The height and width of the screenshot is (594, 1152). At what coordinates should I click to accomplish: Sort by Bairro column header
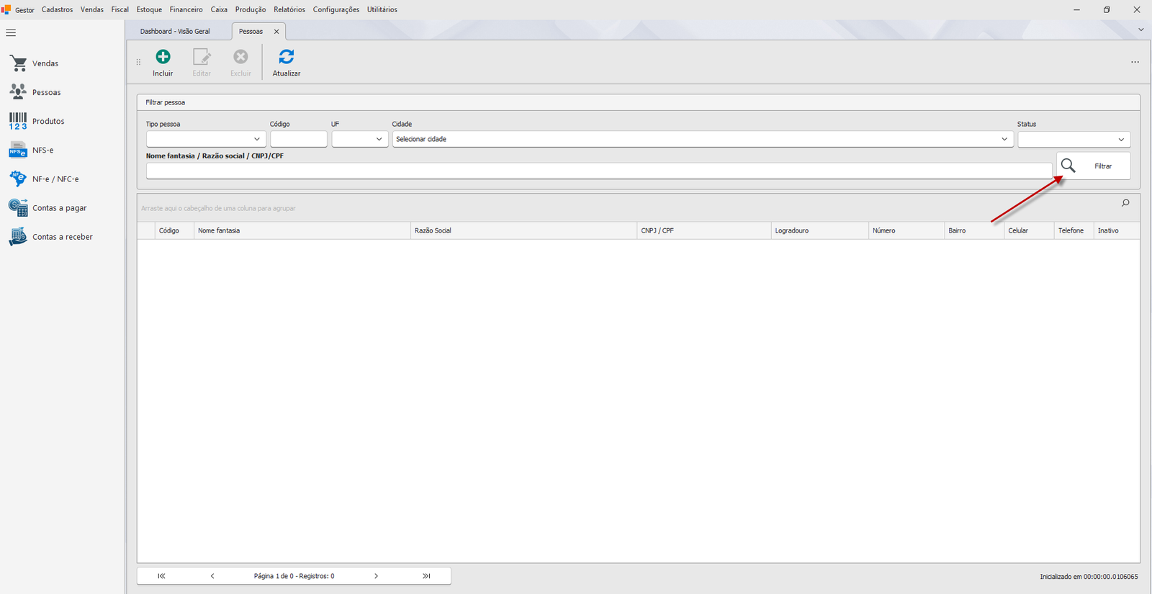(974, 230)
